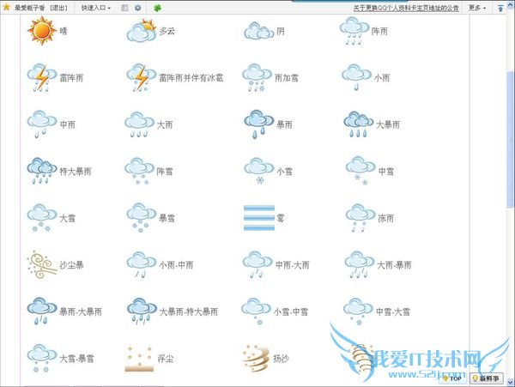
Task: Click the vertical scrollbar thumb
Action: click(511, 139)
